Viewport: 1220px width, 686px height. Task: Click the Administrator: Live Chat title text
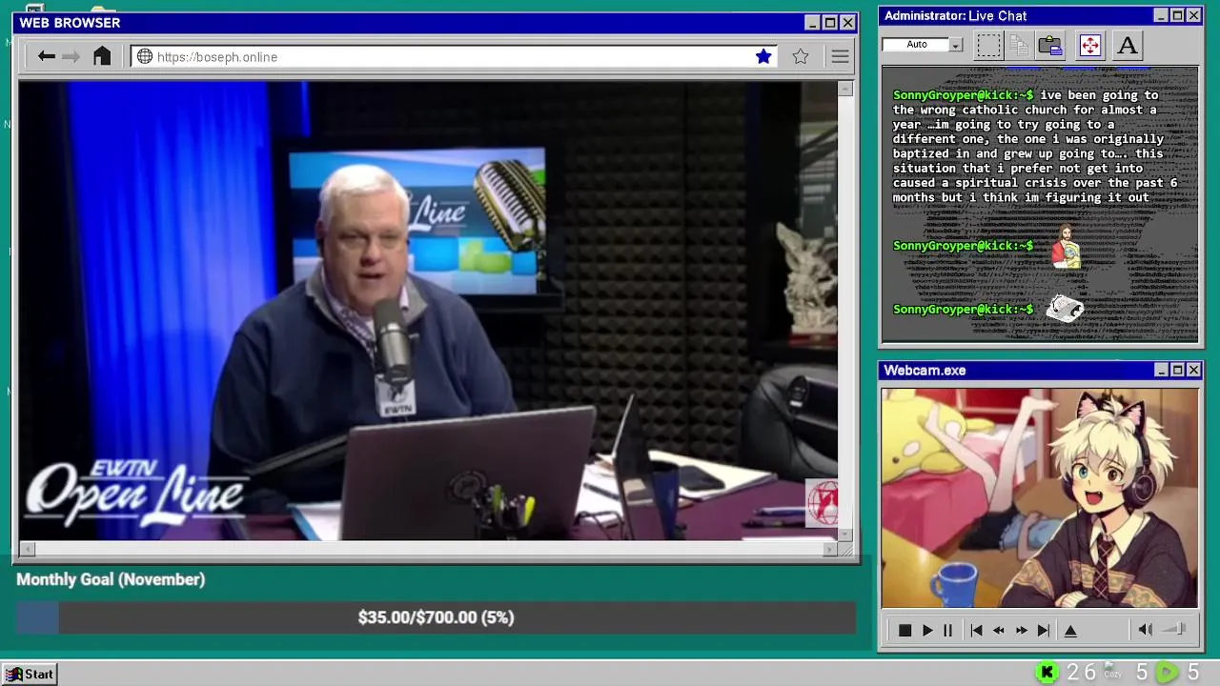[x=955, y=15]
